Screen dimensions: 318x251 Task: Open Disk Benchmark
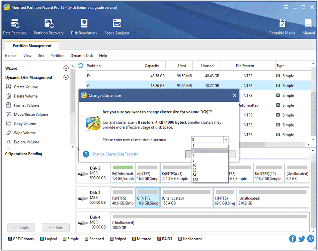click(x=84, y=27)
